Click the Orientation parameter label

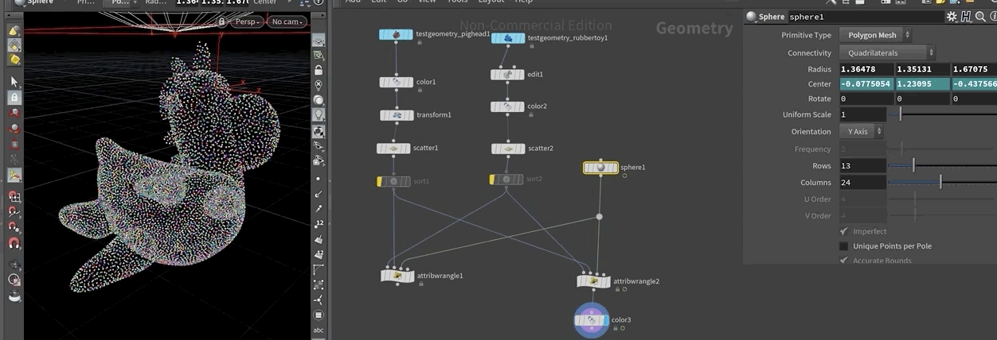tap(811, 132)
